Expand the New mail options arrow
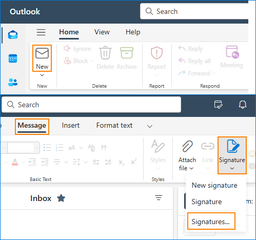256x240 pixels. [x=42, y=75]
